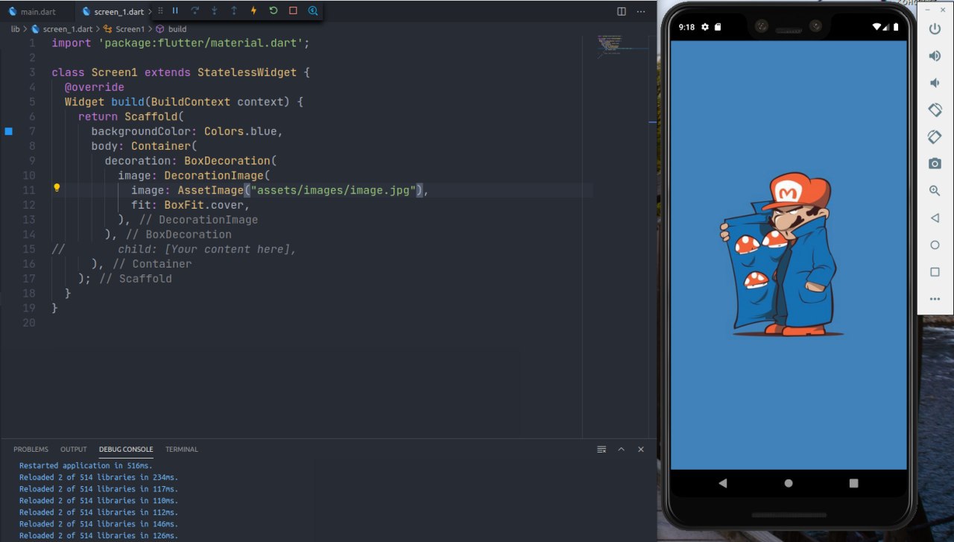Click the lightbulb code action on line 11
The image size is (954, 542).
pos(56,188)
